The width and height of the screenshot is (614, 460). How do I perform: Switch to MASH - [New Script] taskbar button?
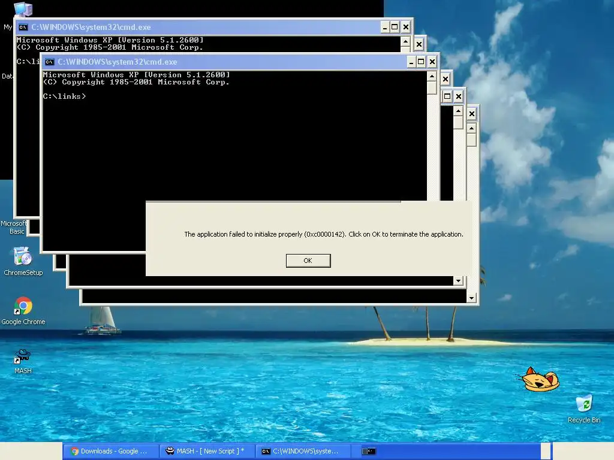(207, 451)
